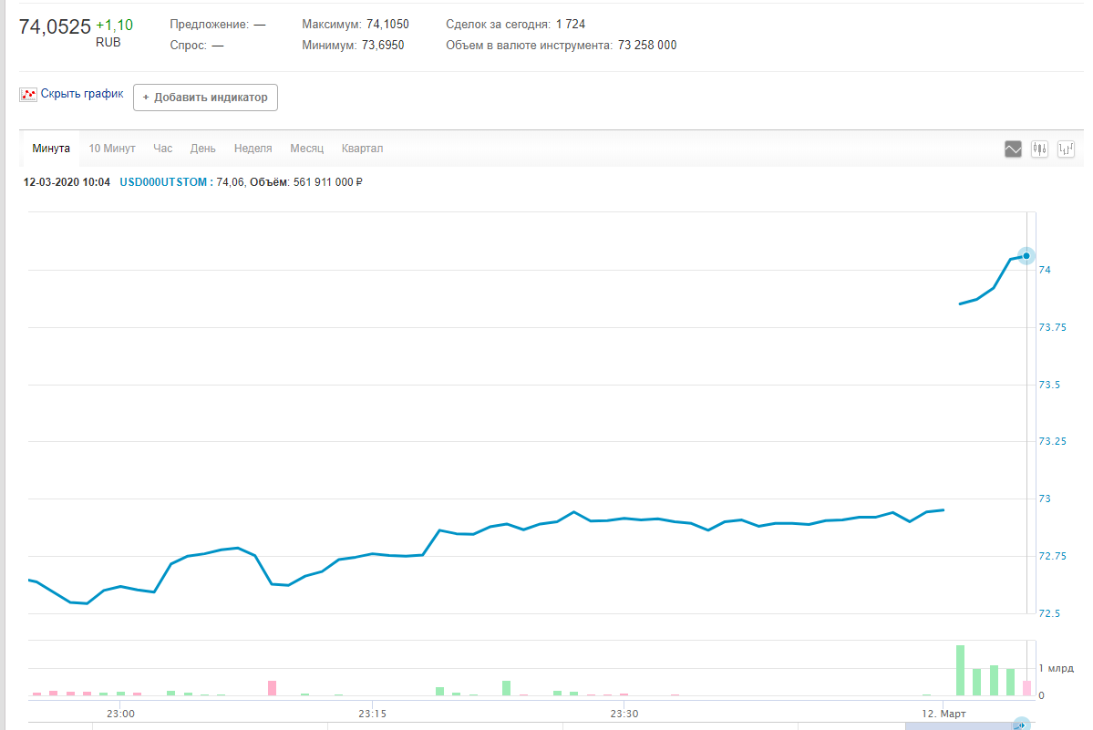1093x730 pixels.
Task: Choose the Квартал interval tab
Action: [363, 149]
